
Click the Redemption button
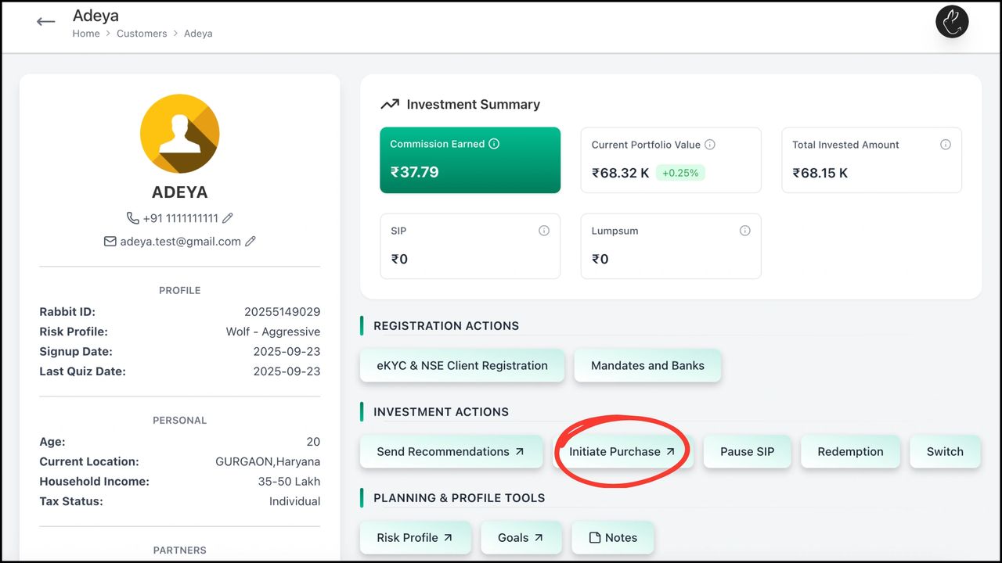tap(850, 451)
